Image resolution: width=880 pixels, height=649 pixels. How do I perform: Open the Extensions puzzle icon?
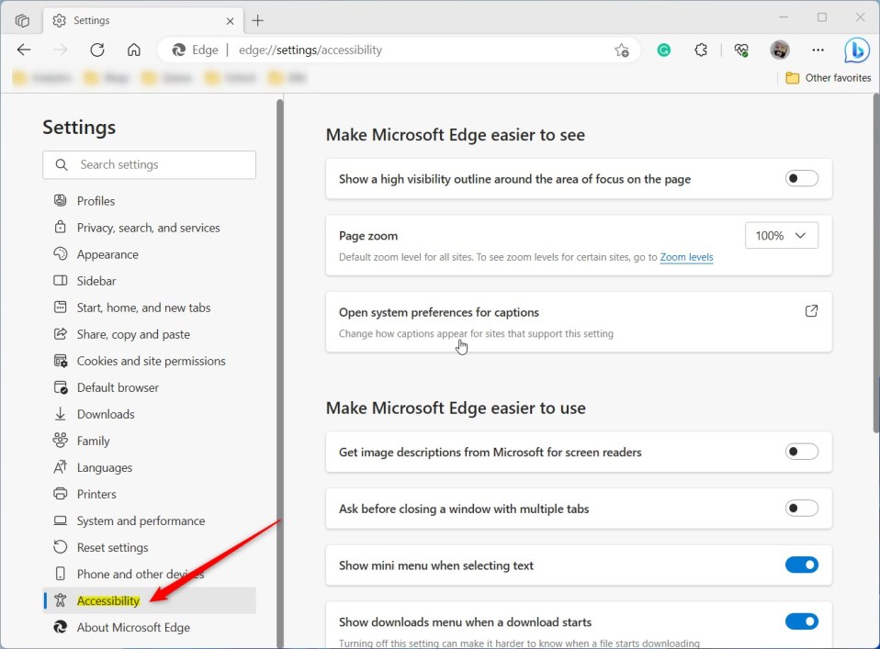click(x=701, y=50)
